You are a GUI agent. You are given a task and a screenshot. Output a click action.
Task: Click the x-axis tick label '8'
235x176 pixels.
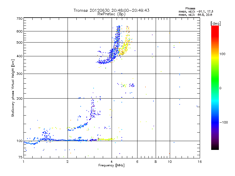pyautogui.click(x=156, y=162)
